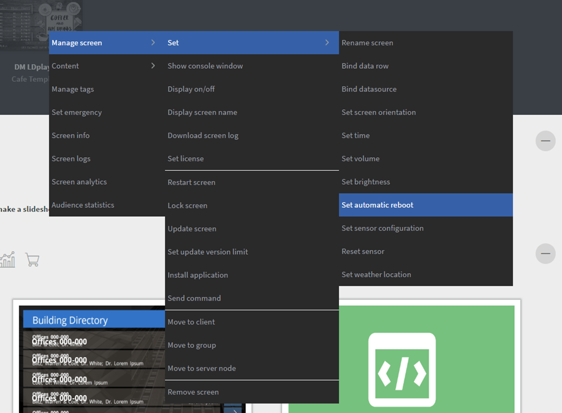
Task: Expand the Content submenu chevron
Action: [x=153, y=66]
